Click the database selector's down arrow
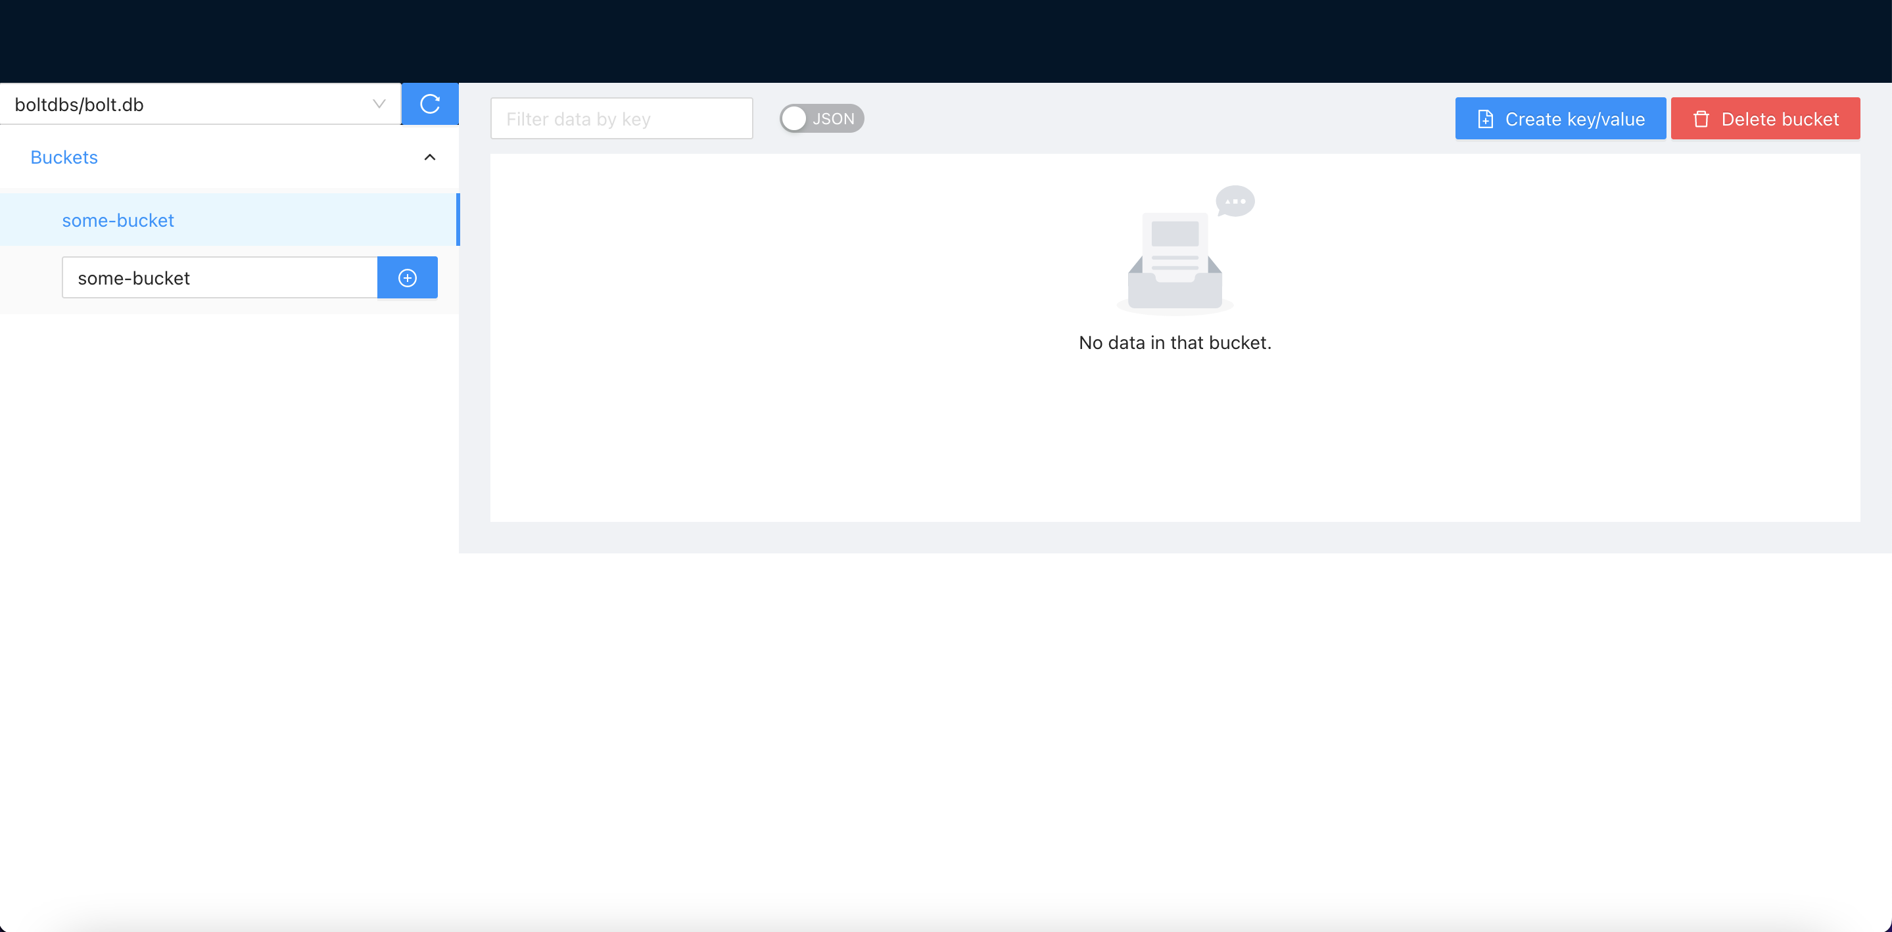This screenshot has width=1892, height=932. [379, 105]
